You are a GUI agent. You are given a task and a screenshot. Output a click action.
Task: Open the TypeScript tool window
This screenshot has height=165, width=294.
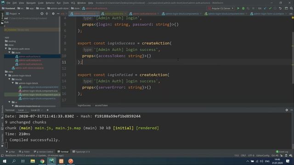click(x=81, y=152)
